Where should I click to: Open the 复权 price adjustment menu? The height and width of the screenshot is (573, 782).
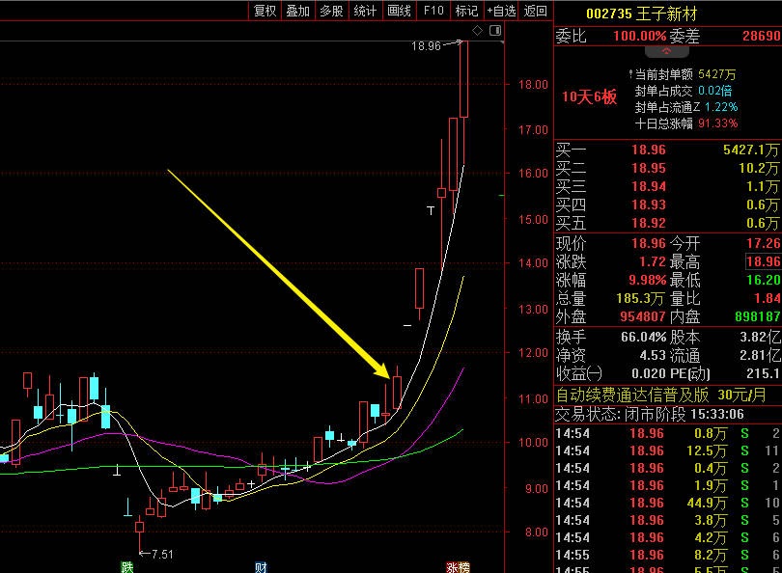[265, 11]
